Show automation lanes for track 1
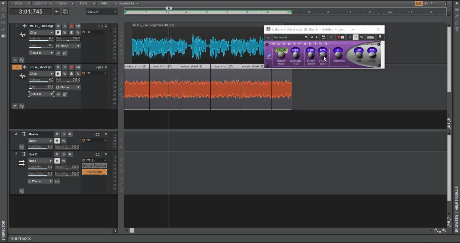The height and width of the screenshot is (243, 460). click(22, 60)
